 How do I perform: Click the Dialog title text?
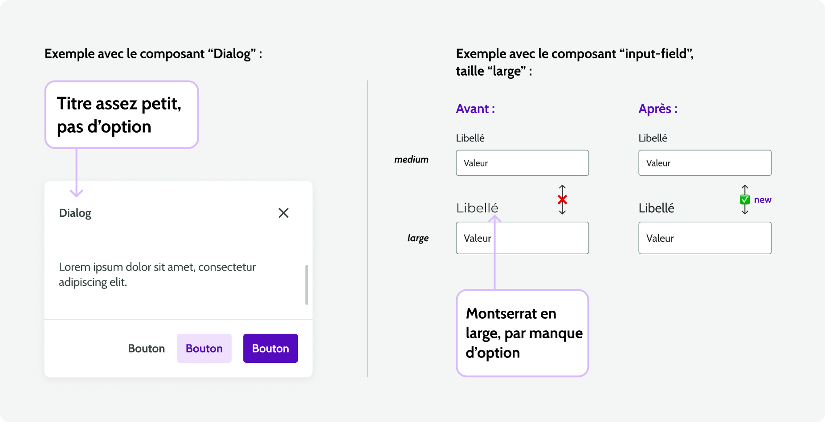[x=75, y=213]
